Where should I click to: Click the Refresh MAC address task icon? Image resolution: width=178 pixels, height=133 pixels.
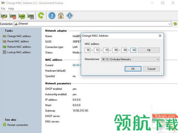pos(4,47)
